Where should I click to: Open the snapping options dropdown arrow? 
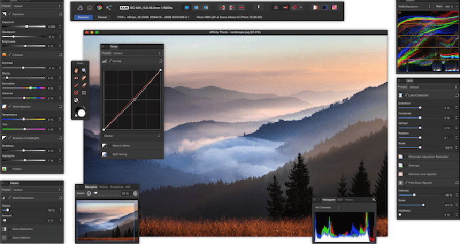(x=301, y=7)
